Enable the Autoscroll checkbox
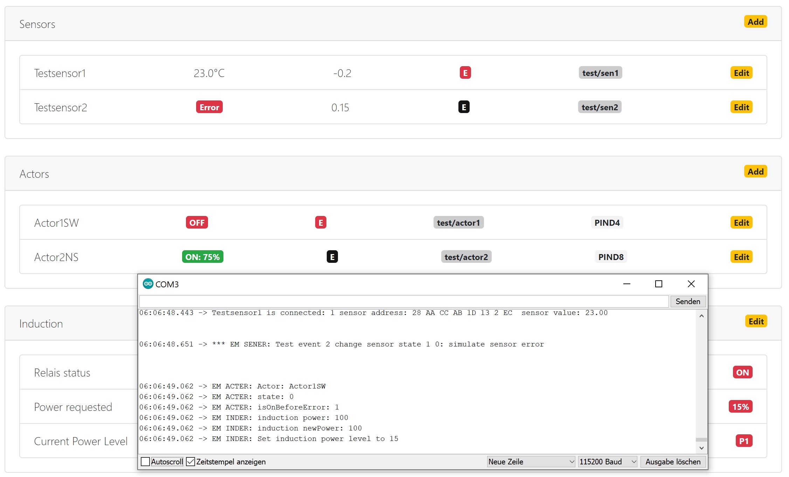Image resolution: width=789 pixels, height=477 pixels. click(x=145, y=462)
